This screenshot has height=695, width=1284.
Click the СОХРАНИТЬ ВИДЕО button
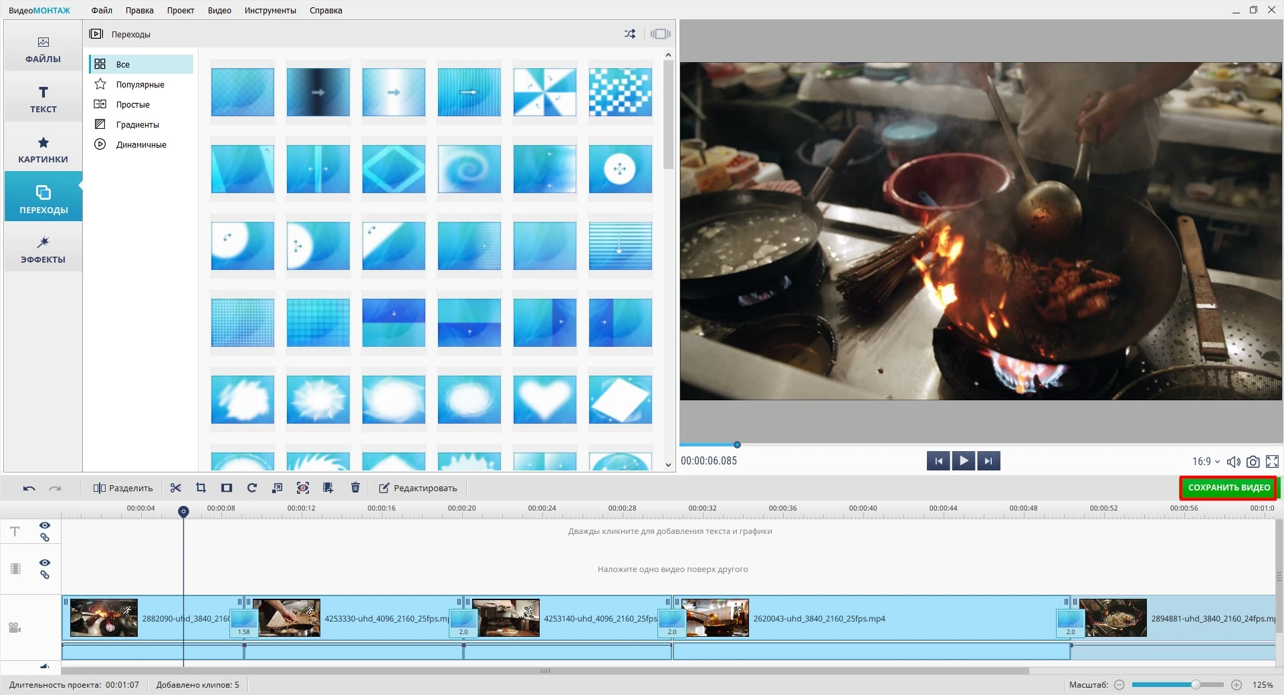coord(1228,488)
